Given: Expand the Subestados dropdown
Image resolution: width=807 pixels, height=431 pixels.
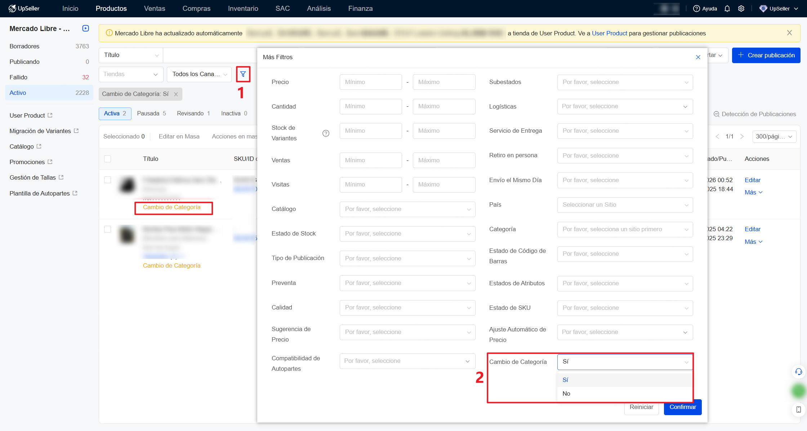Looking at the screenshot, I should tap(625, 82).
